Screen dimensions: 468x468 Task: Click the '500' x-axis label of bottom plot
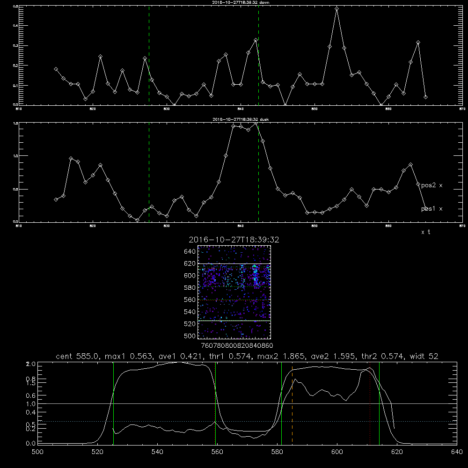[x=37, y=452]
